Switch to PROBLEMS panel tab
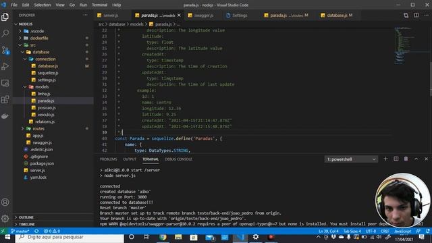The height and width of the screenshot is (243, 432). coord(108,159)
